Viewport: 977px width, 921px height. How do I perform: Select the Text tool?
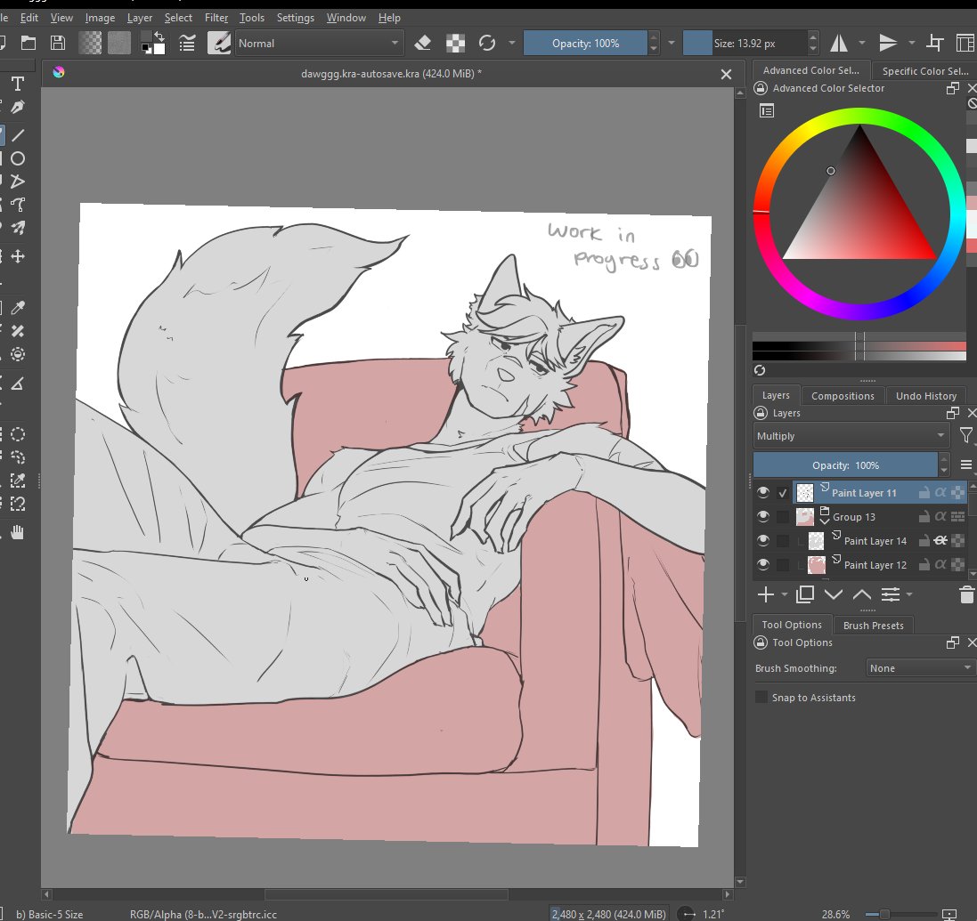coord(18,84)
